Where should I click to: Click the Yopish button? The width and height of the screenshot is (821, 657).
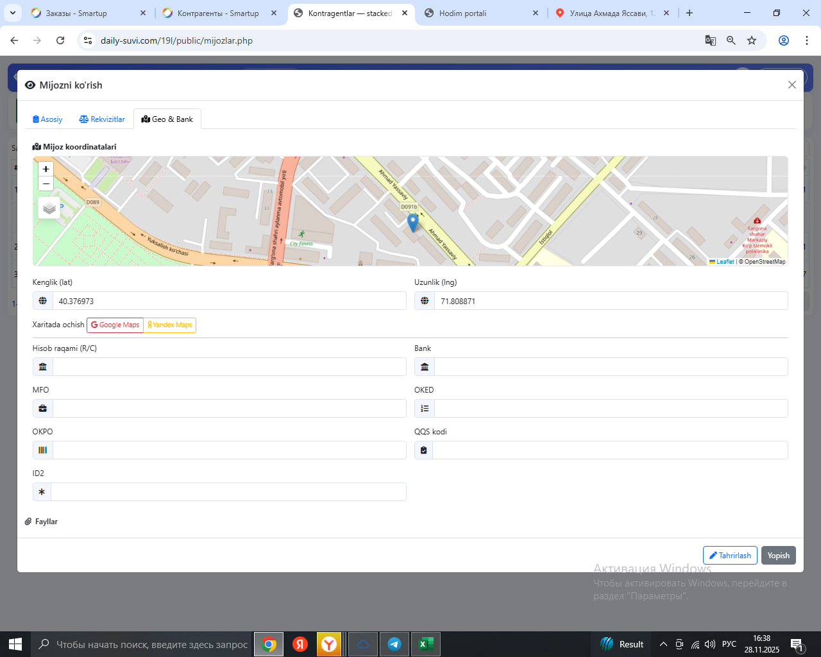778,556
